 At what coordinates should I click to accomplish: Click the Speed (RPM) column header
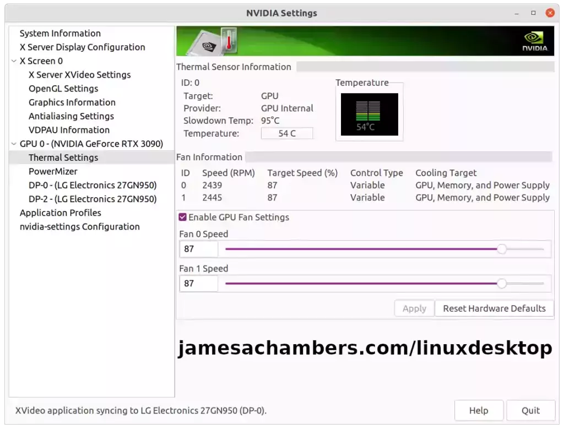pos(229,173)
